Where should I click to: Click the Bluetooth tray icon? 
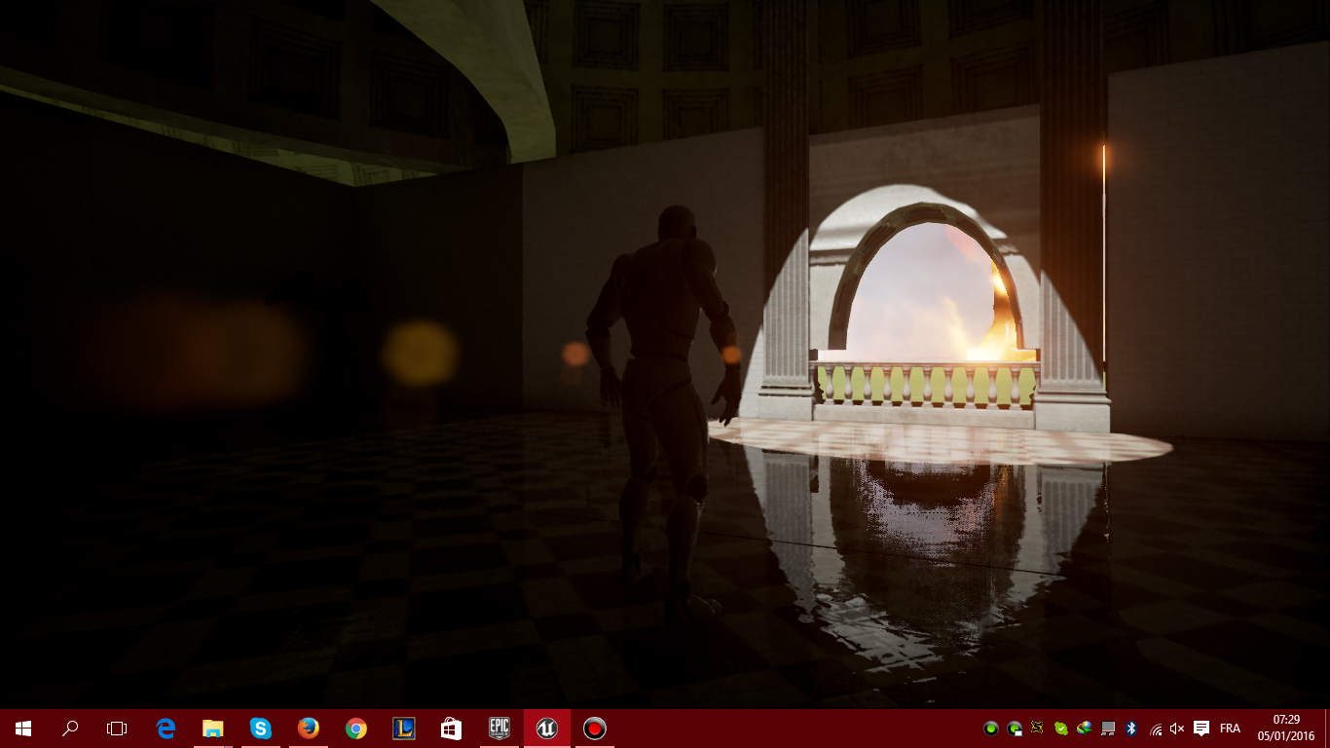coord(1131,729)
